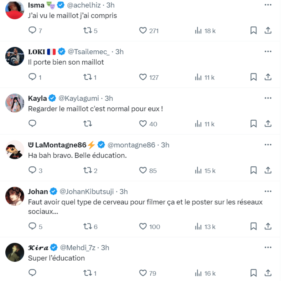Share Johan's tweet about filming

pyautogui.click(x=268, y=226)
